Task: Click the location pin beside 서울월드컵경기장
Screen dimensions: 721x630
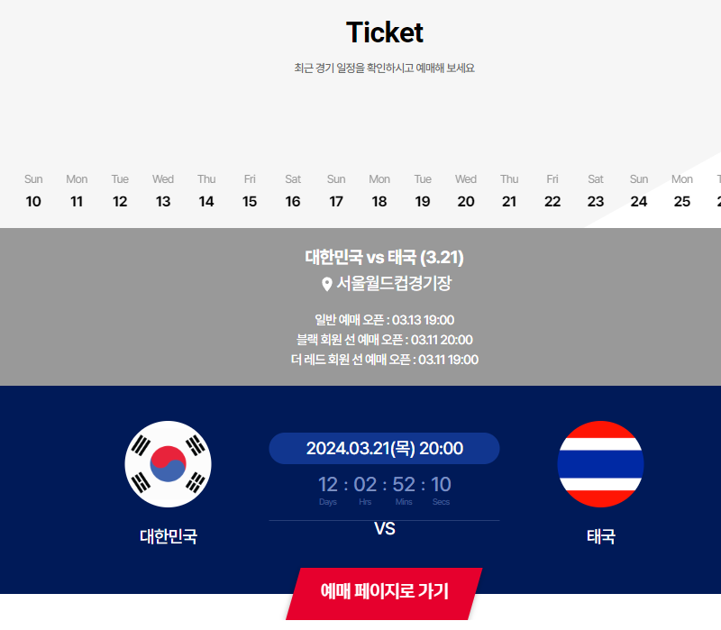Action: [x=326, y=282]
